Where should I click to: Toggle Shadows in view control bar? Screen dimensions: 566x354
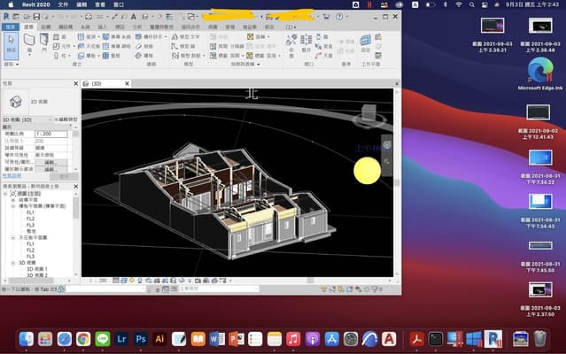140,280
